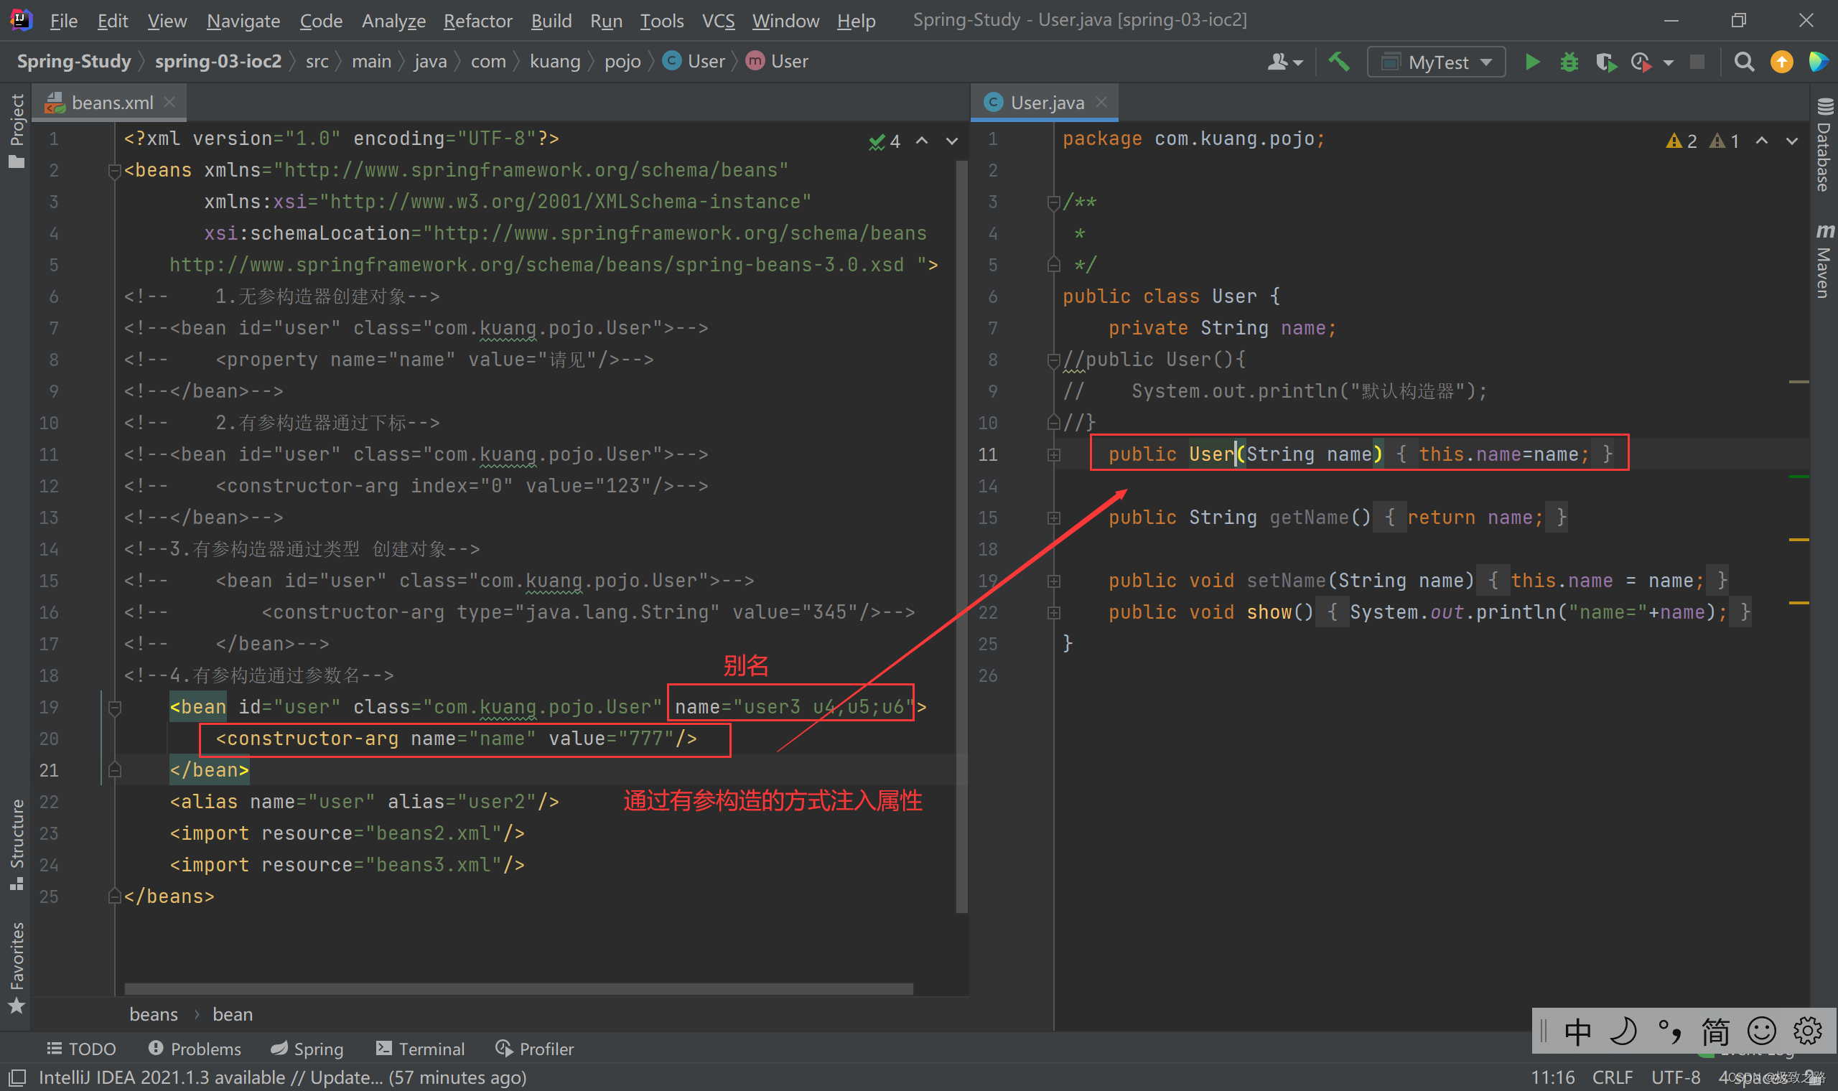Open the Spring tool window

tap(307, 1049)
